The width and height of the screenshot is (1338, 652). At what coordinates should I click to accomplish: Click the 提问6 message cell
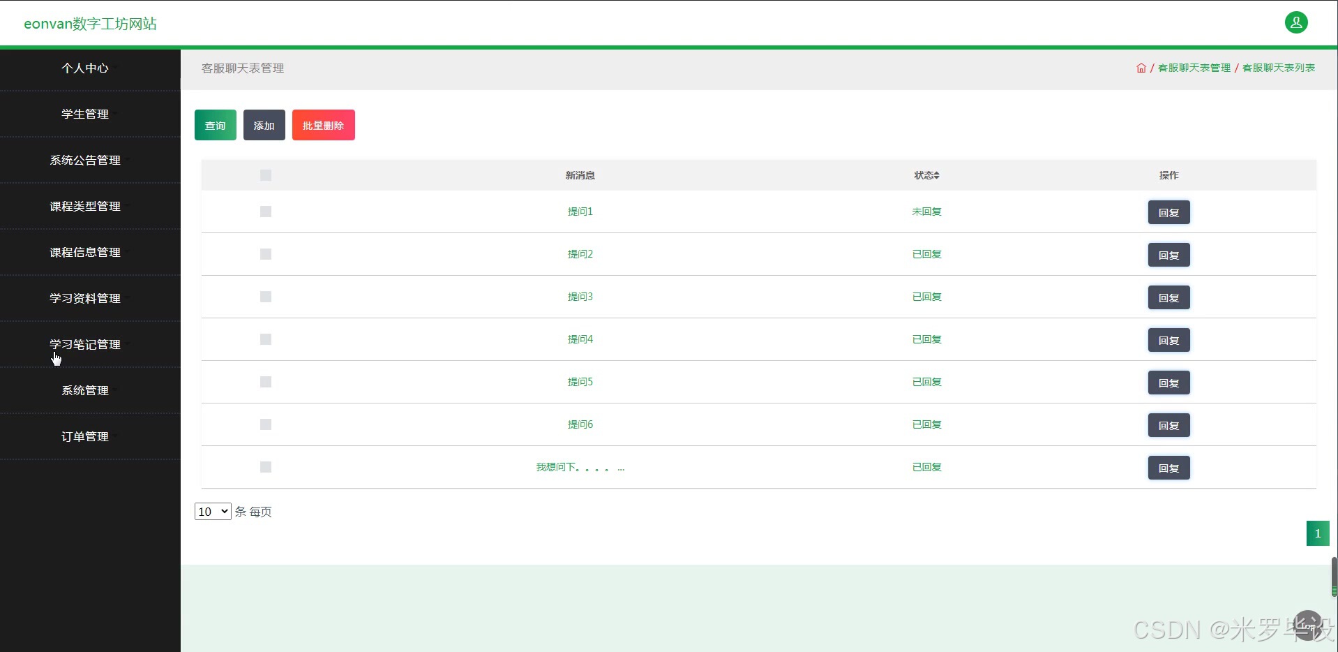[580, 424]
